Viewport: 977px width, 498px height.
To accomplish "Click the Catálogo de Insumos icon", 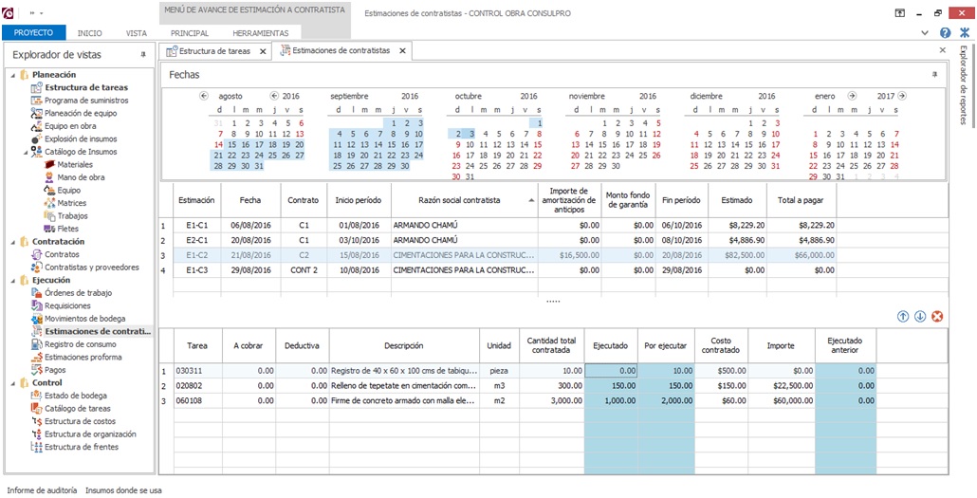I will 36,152.
